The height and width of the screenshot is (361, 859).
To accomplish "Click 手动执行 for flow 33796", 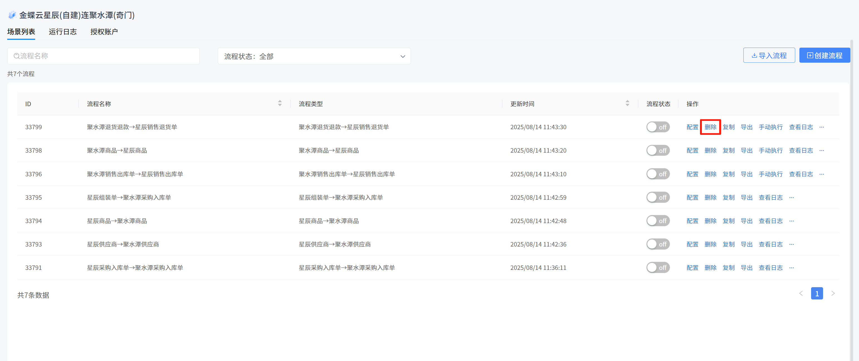I will click(770, 174).
